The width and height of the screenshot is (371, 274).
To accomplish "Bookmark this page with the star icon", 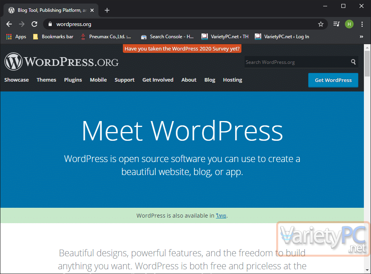I will pyautogui.click(x=320, y=24).
